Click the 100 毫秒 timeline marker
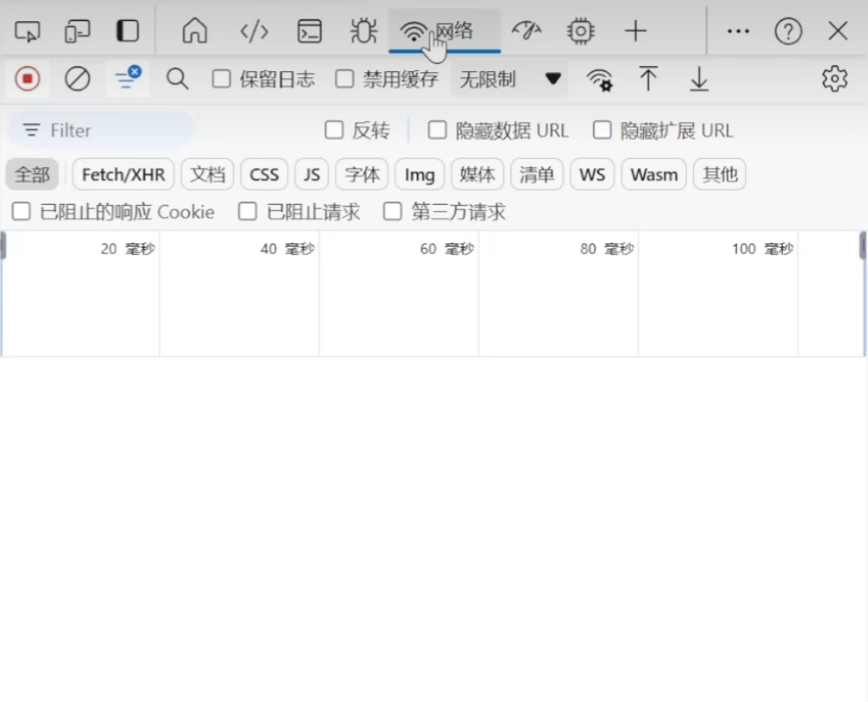This screenshot has width=868, height=702. coord(763,250)
